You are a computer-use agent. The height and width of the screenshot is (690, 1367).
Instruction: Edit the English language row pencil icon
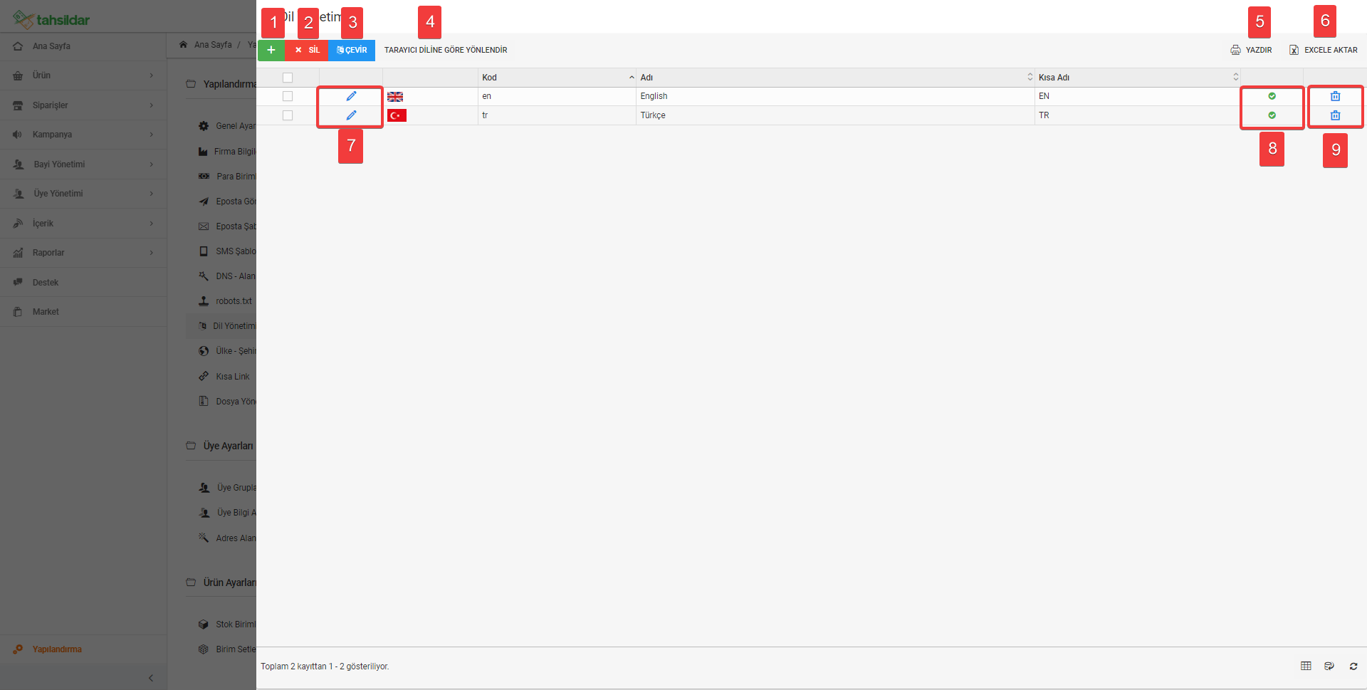(x=351, y=96)
